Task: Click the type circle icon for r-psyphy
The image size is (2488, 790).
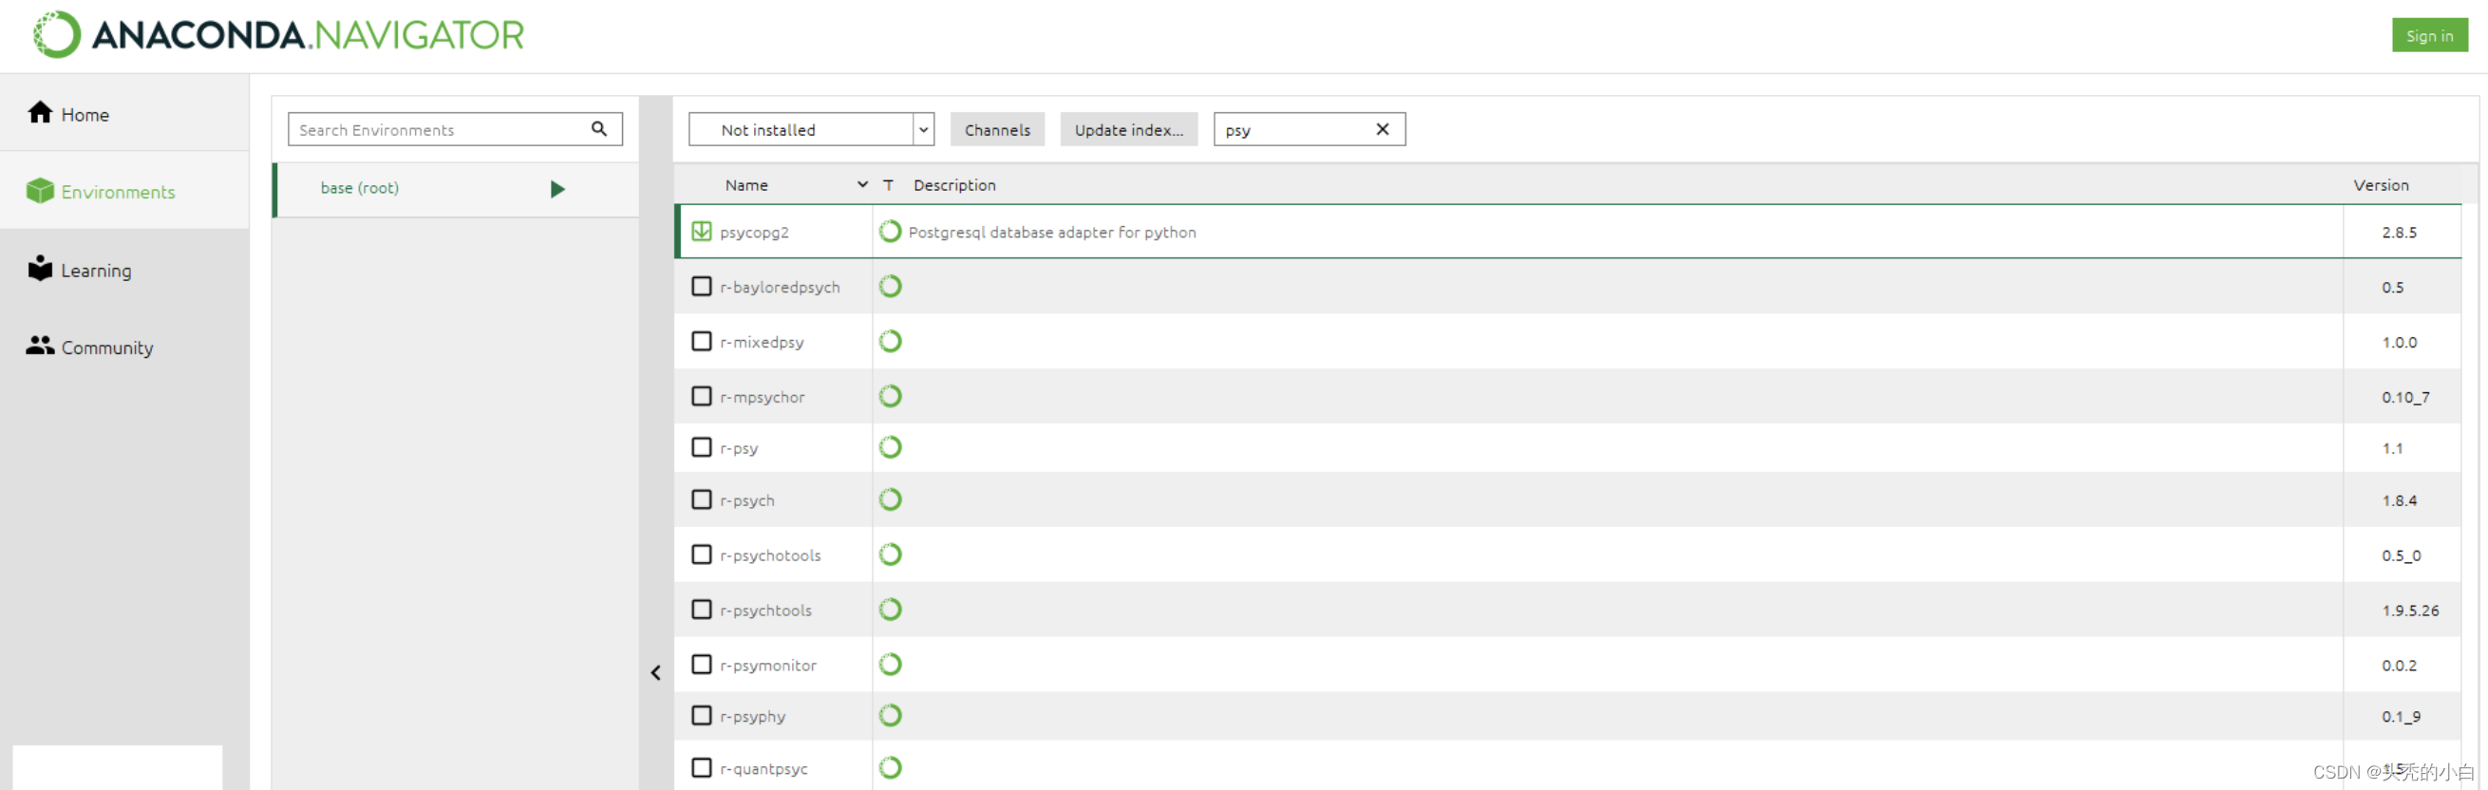Action: click(891, 717)
